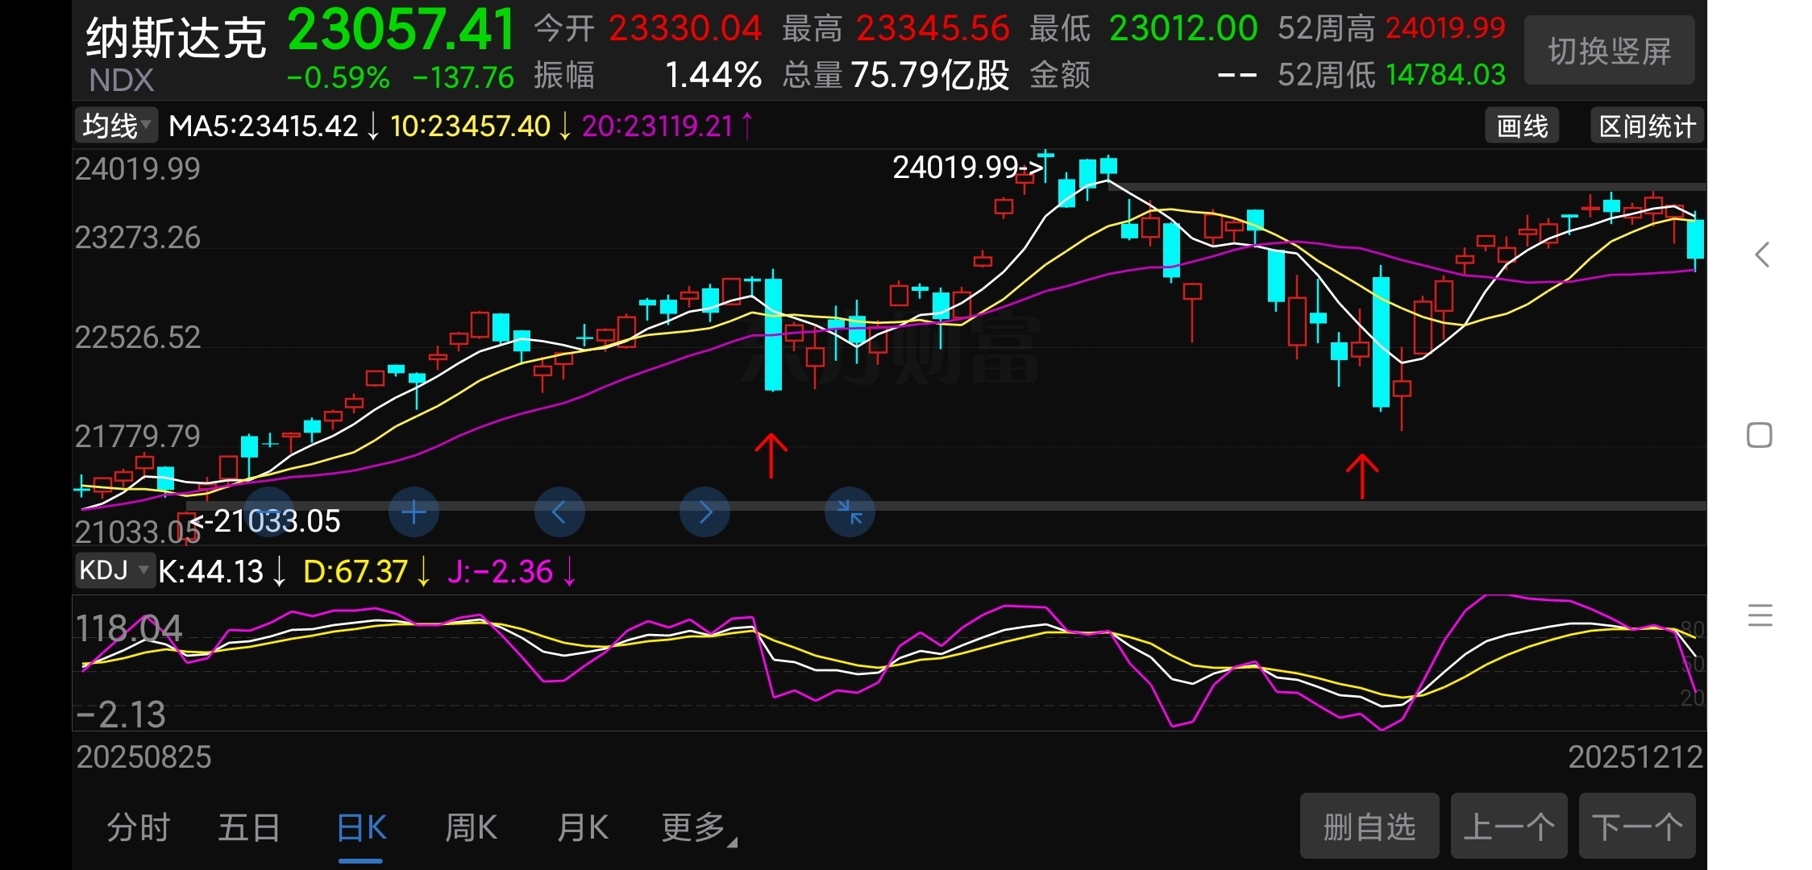
Task: Select the 五日 chart tab
Action: pyautogui.click(x=249, y=827)
